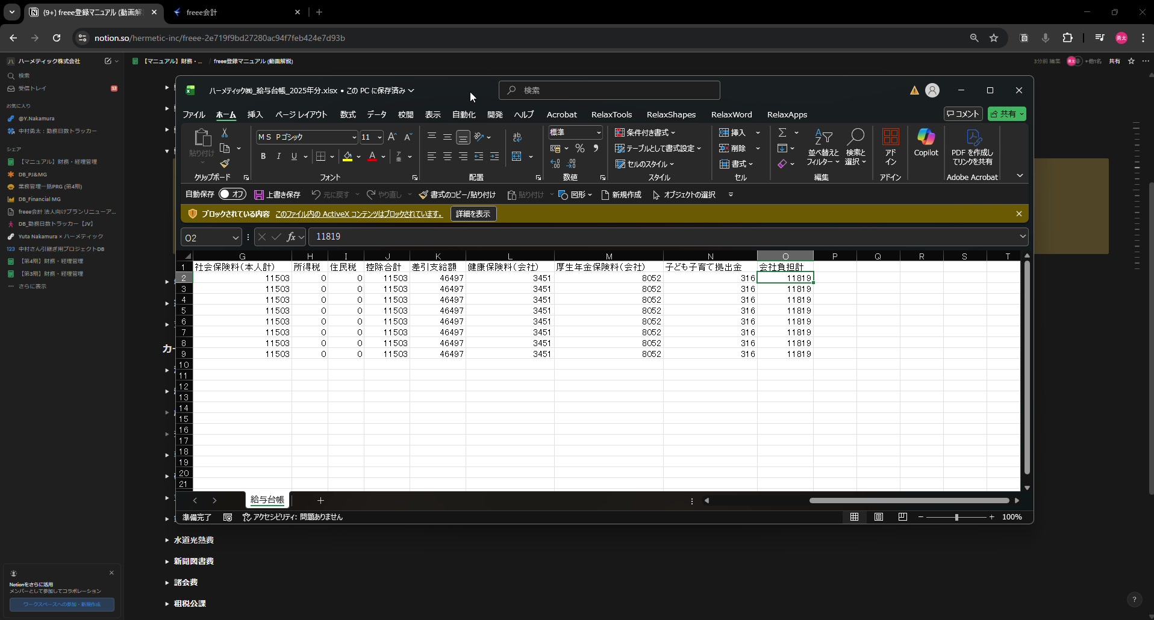Click the Format Painter brush icon
This screenshot has width=1154, height=620.
tap(225, 164)
